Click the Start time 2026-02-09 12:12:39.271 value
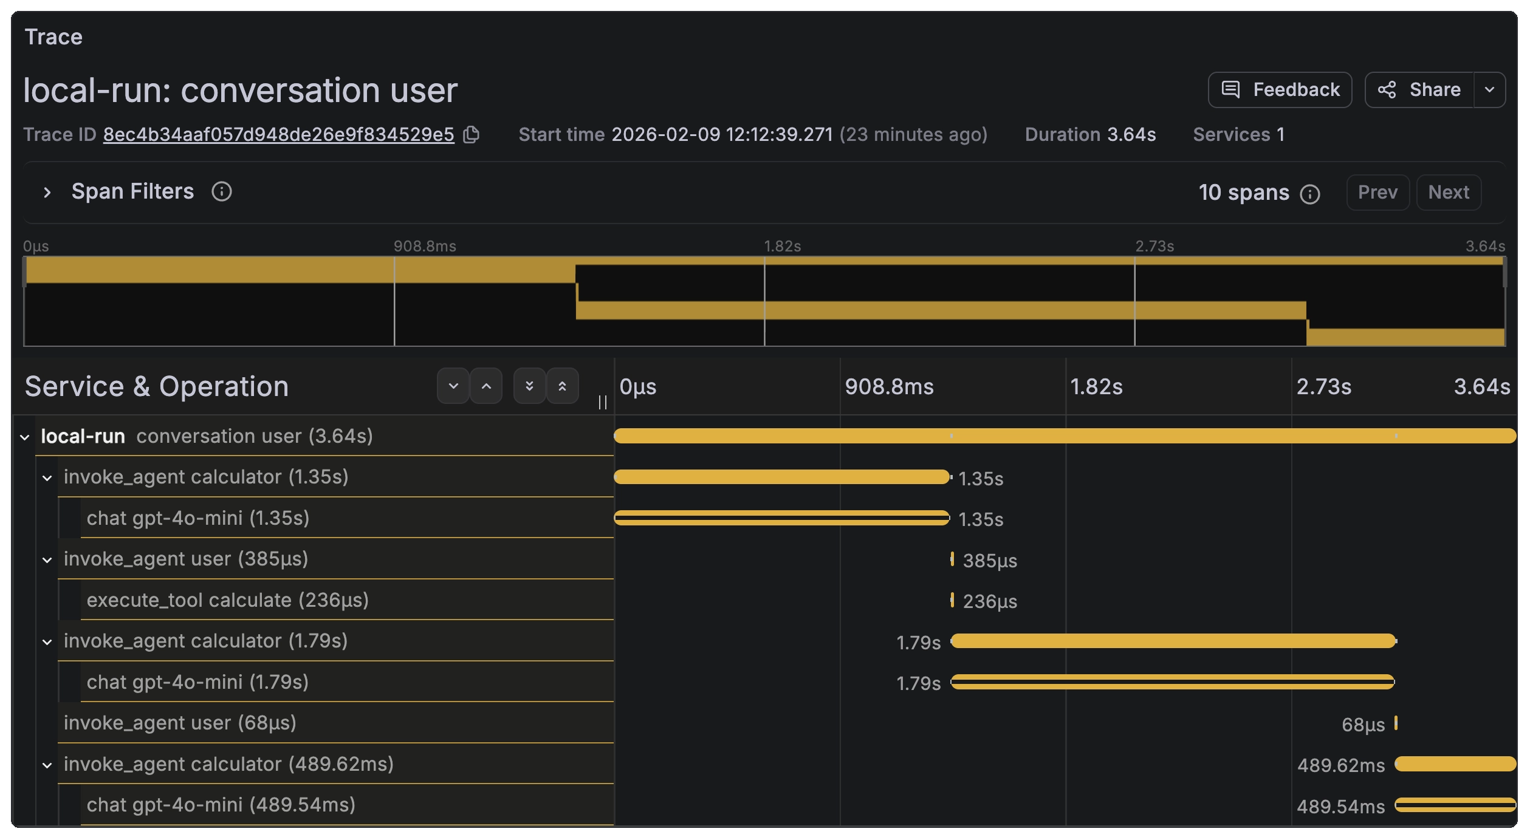 point(722,134)
